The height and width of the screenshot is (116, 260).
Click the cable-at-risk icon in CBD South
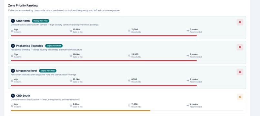click(x=71, y=106)
